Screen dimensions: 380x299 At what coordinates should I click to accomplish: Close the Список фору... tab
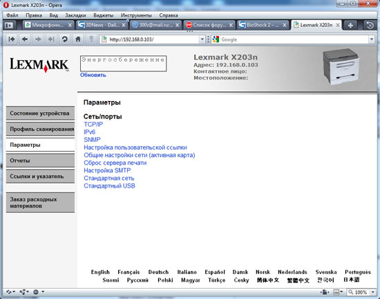231,25
